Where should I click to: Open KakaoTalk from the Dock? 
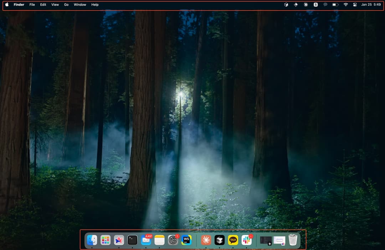[x=233, y=240]
